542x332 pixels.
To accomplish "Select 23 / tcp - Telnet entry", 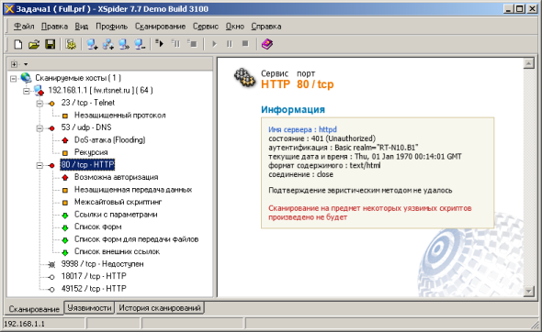I will click(88, 103).
